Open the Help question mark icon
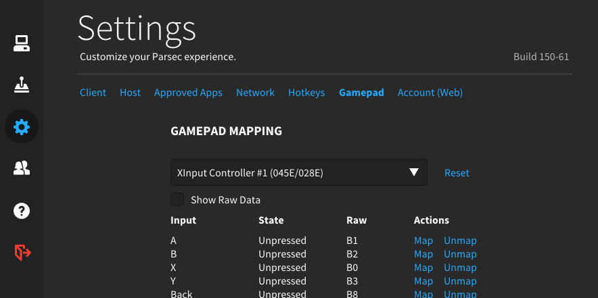This screenshot has width=598, height=298. (x=22, y=210)
